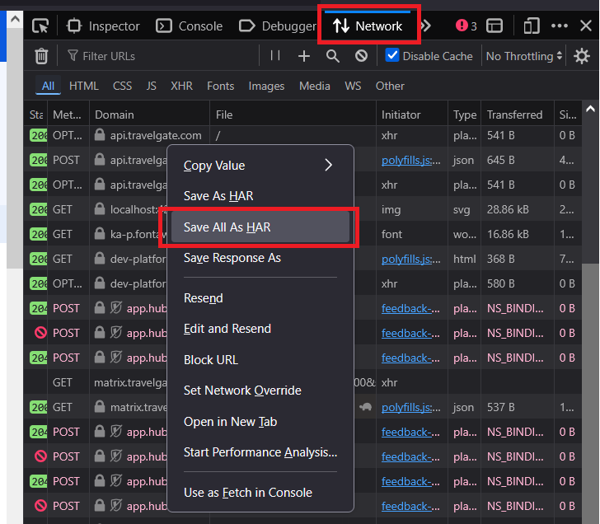Filter requests by Fonts

tap(220, 86)
